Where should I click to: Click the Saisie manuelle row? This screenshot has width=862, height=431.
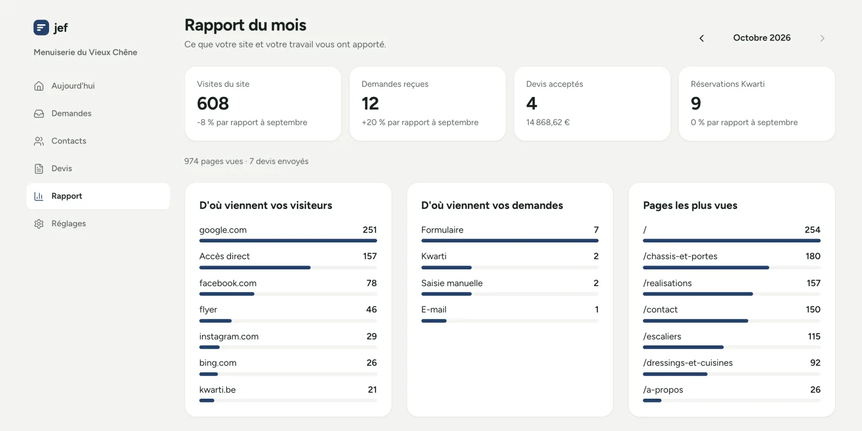pos(510,287)
